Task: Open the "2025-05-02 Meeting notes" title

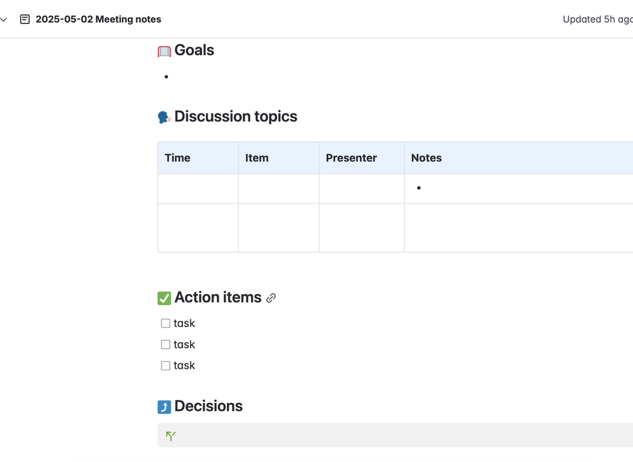Action: (98, 20)
